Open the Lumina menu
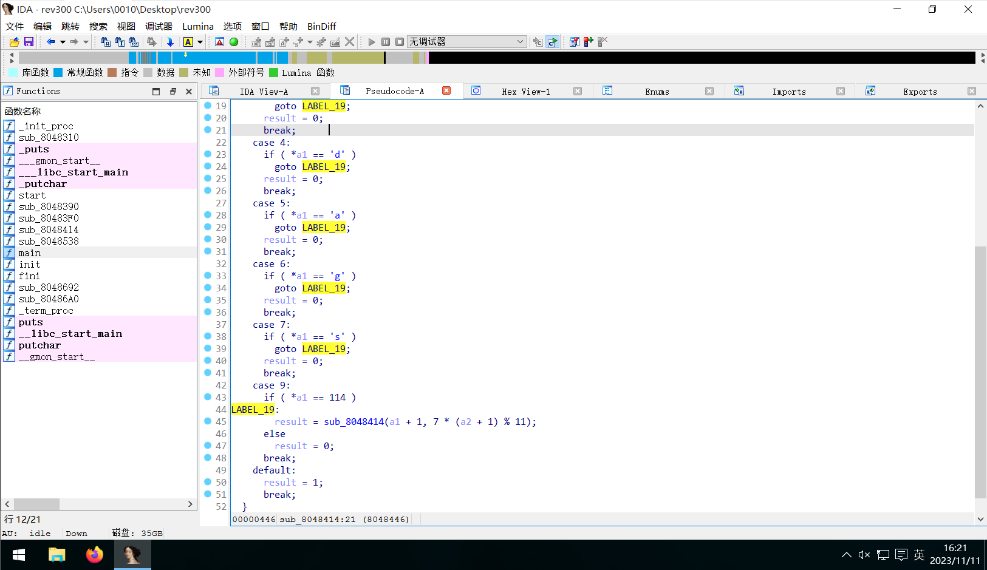 198,26
